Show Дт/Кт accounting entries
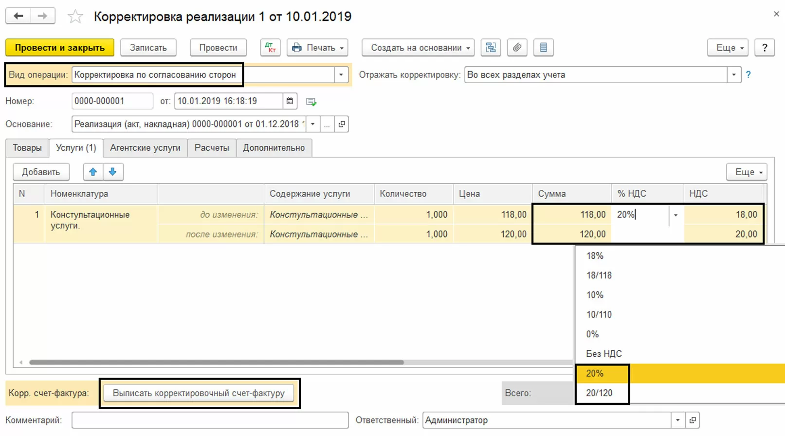Screen dimensions: 785x436 pos(270,48)
